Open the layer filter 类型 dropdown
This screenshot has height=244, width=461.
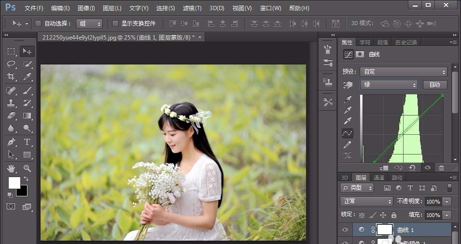point(357,188)
